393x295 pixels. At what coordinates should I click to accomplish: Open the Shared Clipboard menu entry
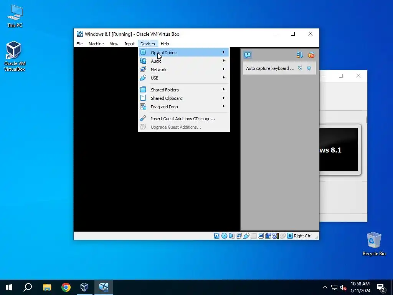pos(184,98)
